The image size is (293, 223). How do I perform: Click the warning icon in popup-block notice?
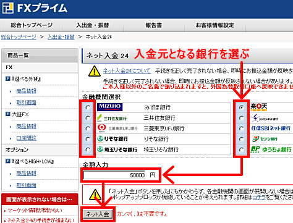(95, 195)
